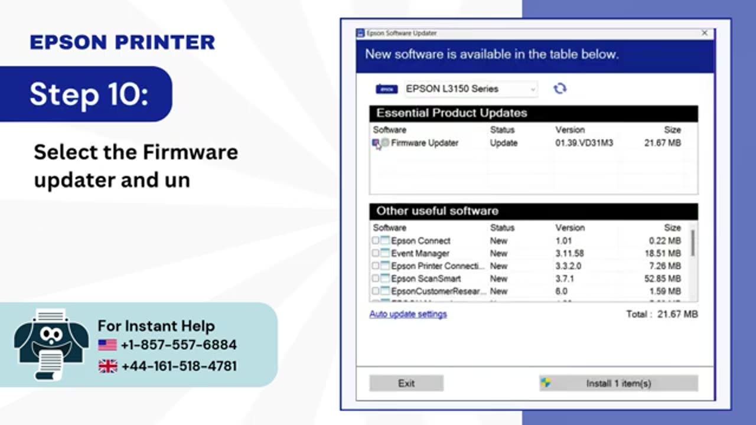Viewport: 756px width, 425px height.
Task: Click Version column header in Other useful software
Action: click(x=570, y=228)
